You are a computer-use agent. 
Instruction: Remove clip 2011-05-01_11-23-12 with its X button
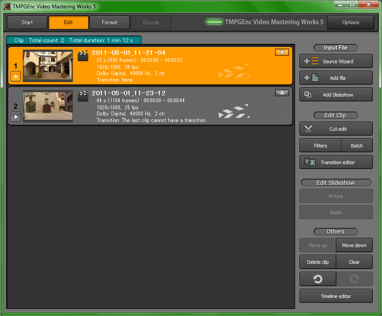click(x=282, y=93)
